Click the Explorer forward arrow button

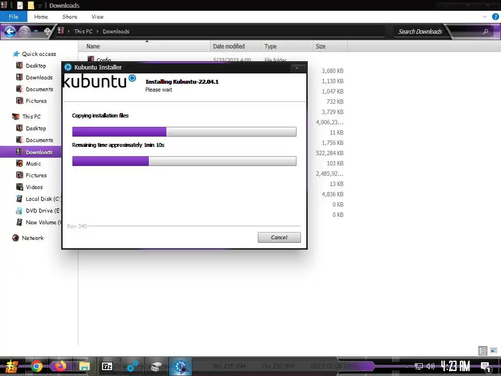pos(24,31)
